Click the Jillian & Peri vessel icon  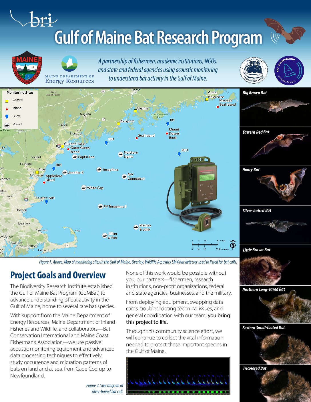[105, 236]
